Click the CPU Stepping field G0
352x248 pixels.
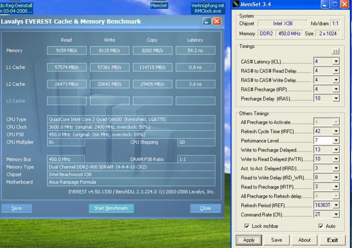click(x=196, y=142)
